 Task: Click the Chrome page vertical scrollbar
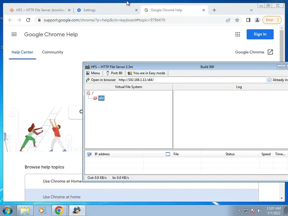(282, 46)
